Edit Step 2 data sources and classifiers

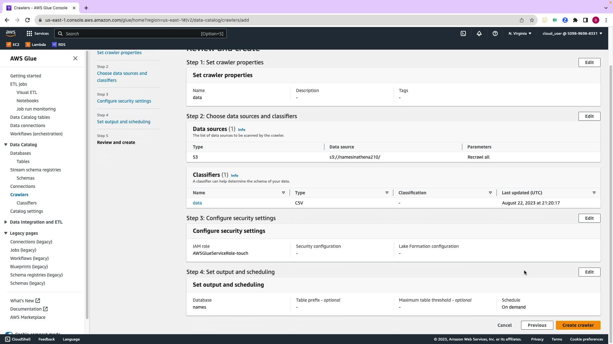point(589,116)
